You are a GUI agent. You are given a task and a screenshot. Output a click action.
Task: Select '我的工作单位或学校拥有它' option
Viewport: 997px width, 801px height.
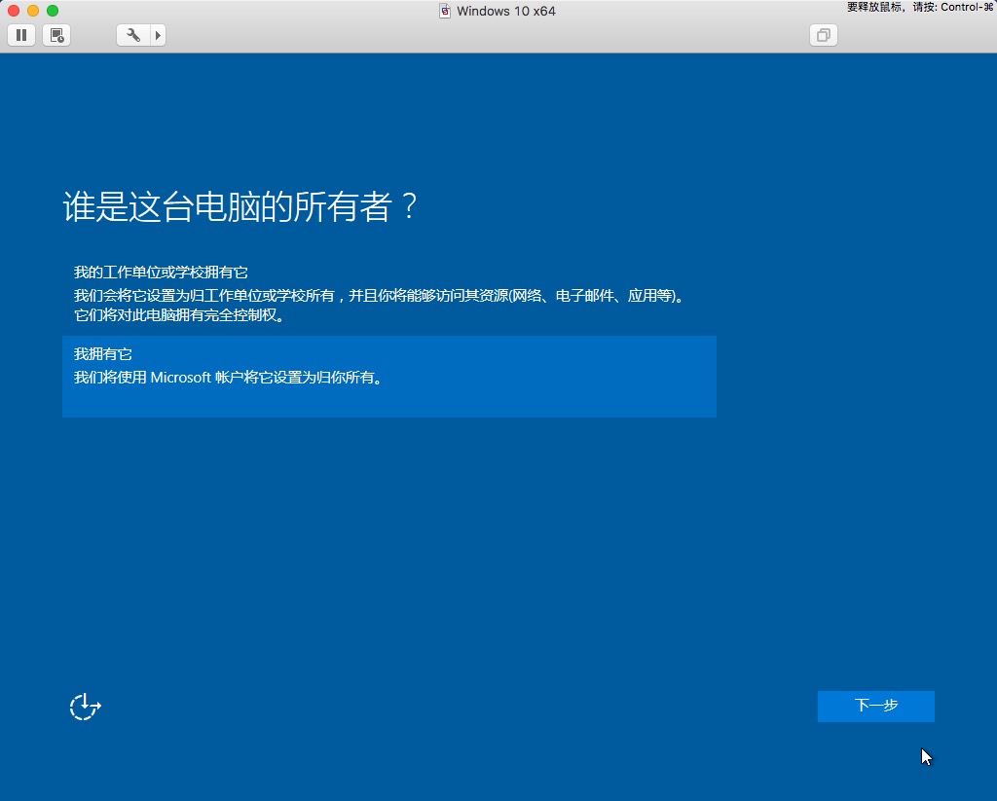[389, 294]
